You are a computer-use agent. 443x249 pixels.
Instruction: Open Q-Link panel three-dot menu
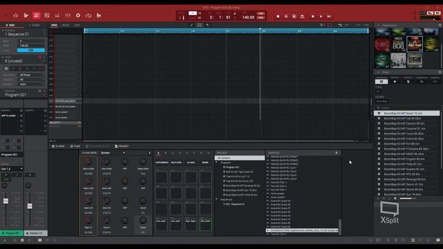(150, 153)
